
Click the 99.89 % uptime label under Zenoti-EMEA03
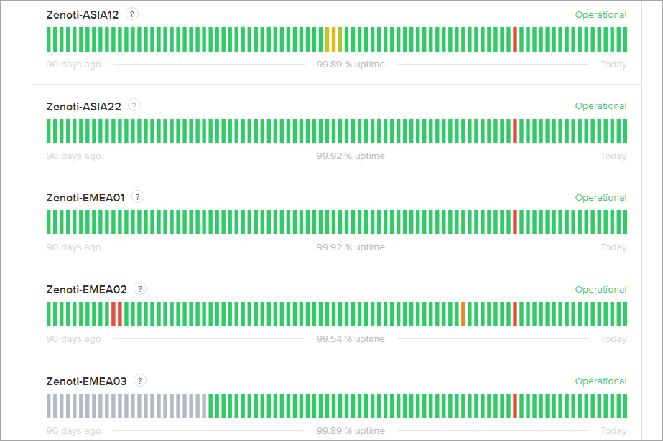[x=351, y=430]
